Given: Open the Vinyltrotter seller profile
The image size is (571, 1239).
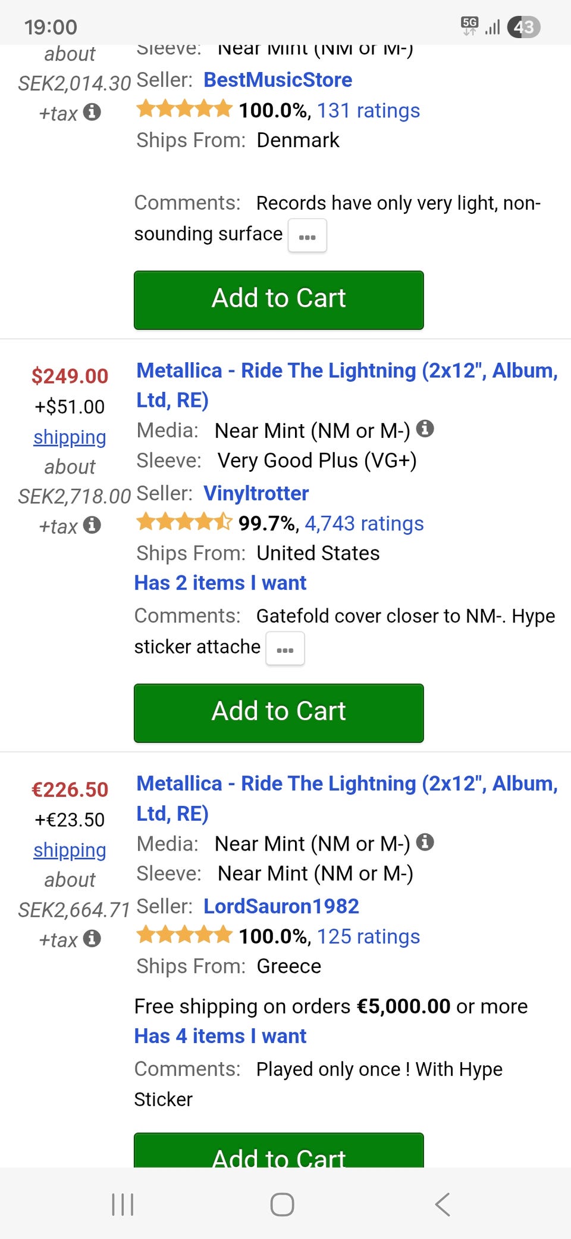Looking at the screenshot, I should [256, 493].
